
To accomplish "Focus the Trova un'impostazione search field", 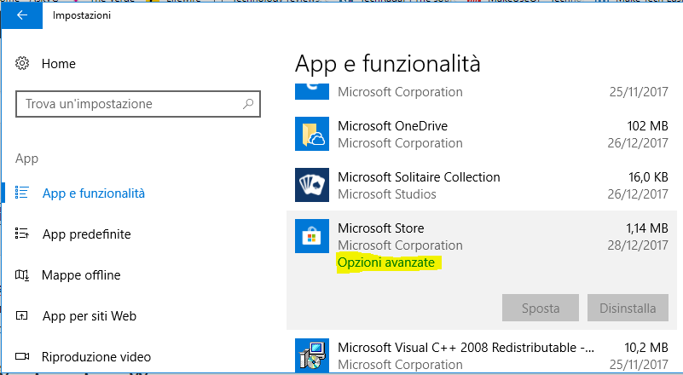I will (x=128, y=104).
